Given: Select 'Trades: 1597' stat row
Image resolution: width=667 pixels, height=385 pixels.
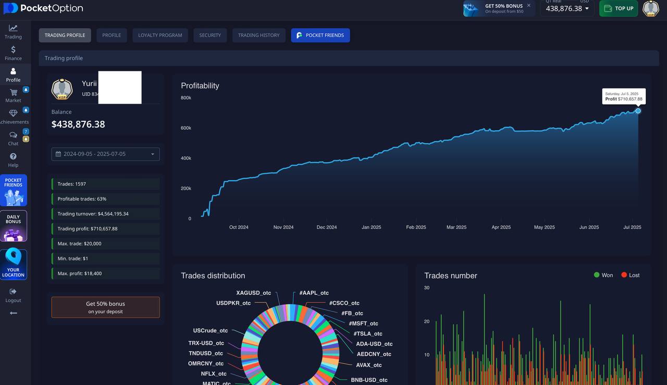Looking at the screenshot, I should [x=106, y=184].
